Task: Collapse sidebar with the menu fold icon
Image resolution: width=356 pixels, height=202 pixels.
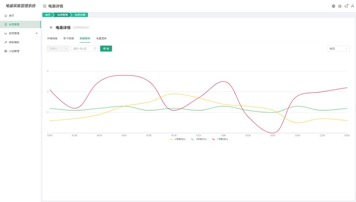Action: tap(44, 6)
